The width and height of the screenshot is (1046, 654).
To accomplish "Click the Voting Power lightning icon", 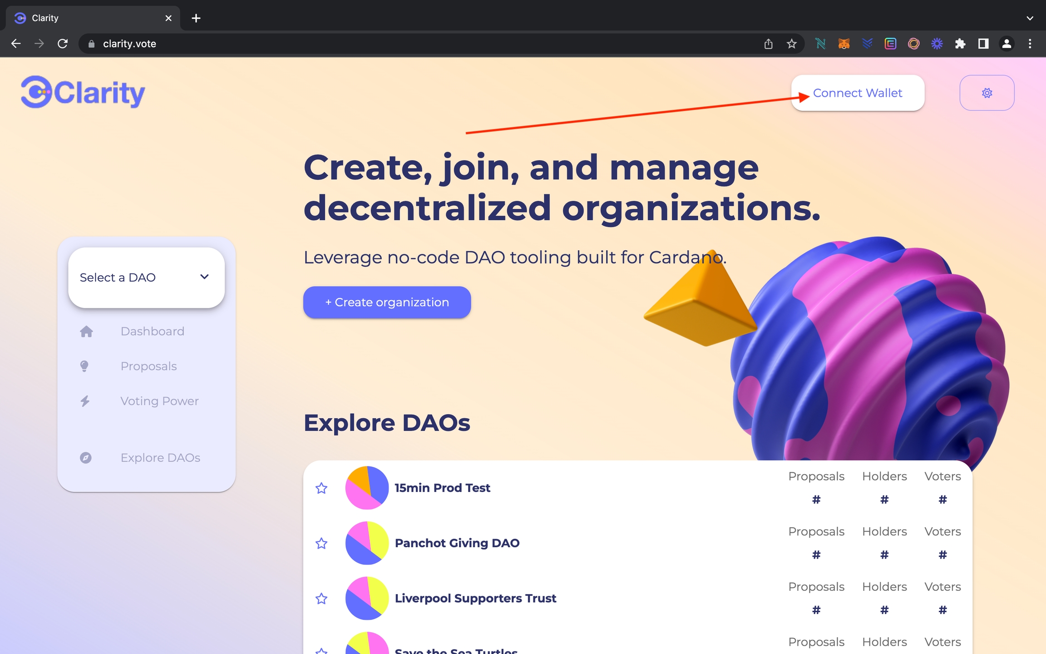I will (85, 401).
